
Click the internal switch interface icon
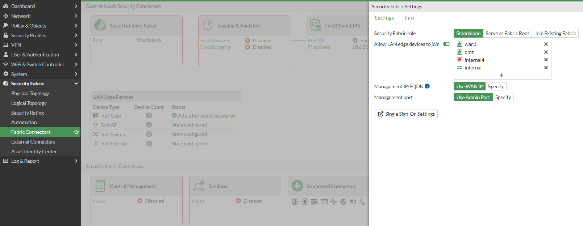pyautogui.click(x=459, y=68)
